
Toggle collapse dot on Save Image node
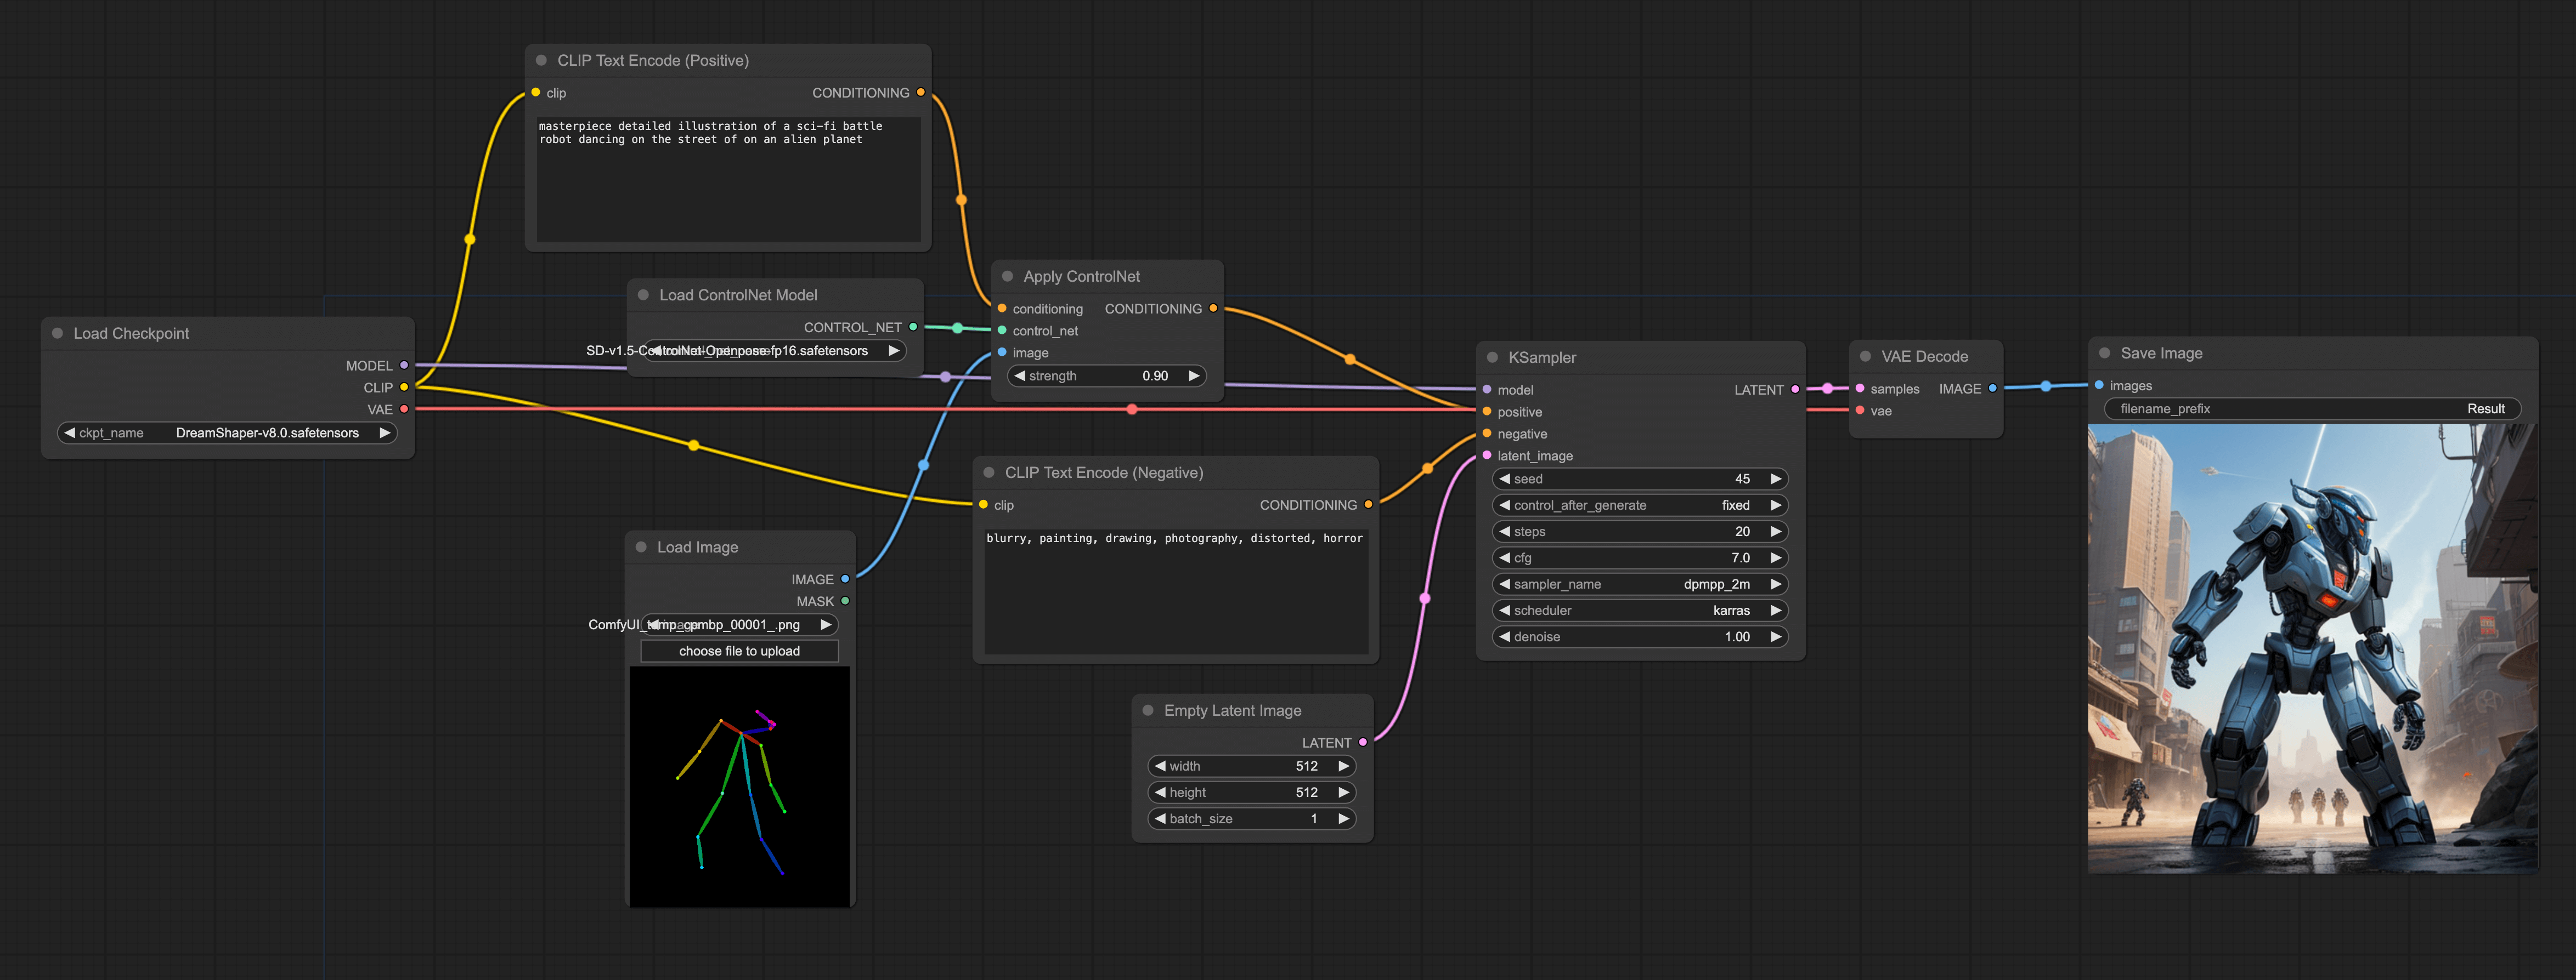(2104, 354)
